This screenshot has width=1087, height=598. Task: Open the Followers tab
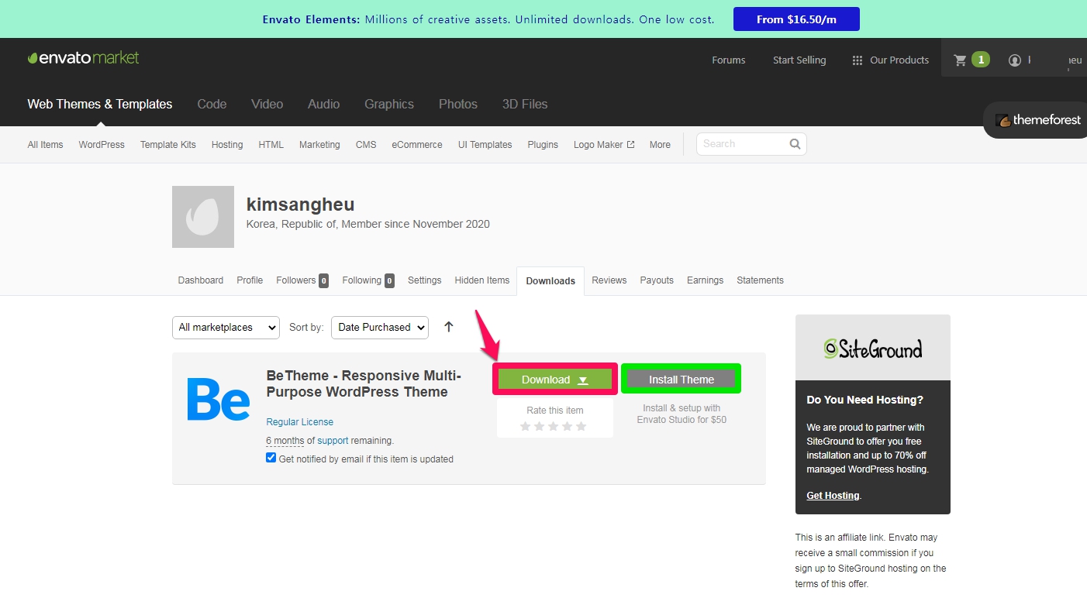[x=302, y=280]
